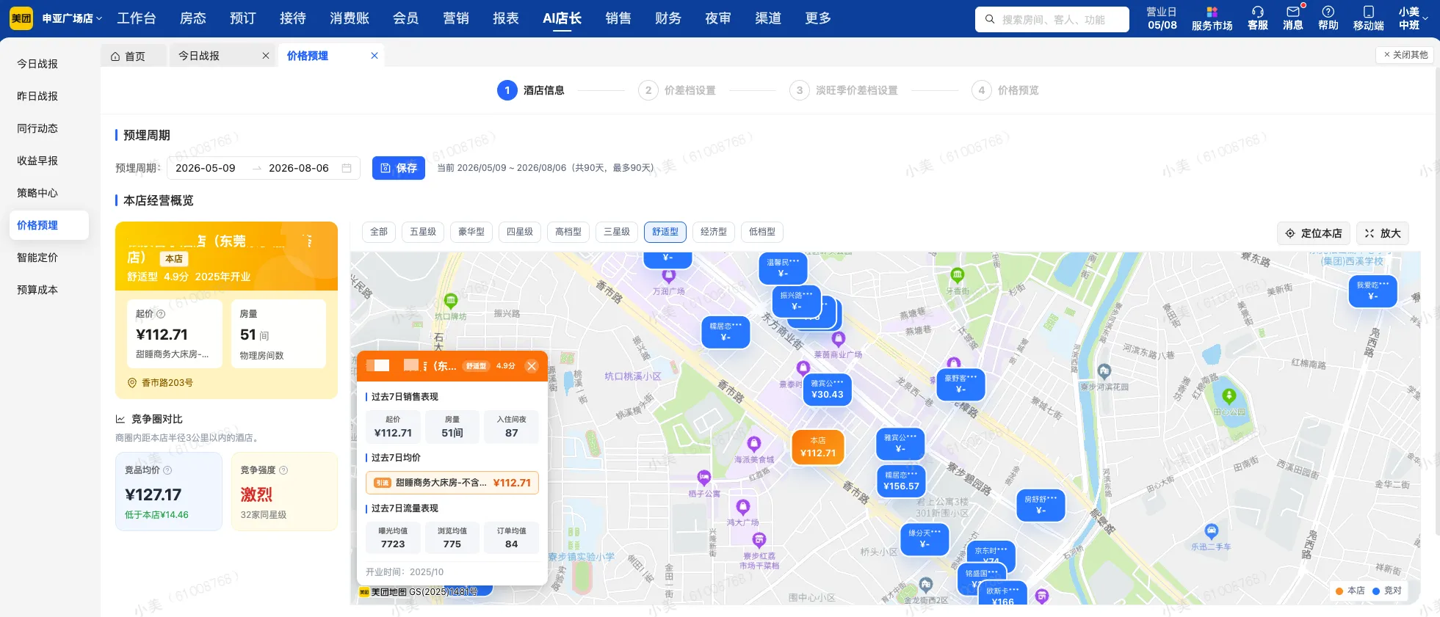Click the 保存 button
Screen dimensions: 1440x617
click(x=399, y=168)
